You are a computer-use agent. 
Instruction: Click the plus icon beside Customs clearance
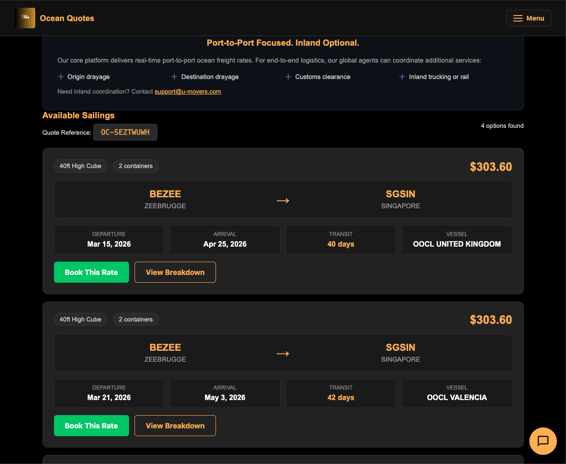point(288,77)
